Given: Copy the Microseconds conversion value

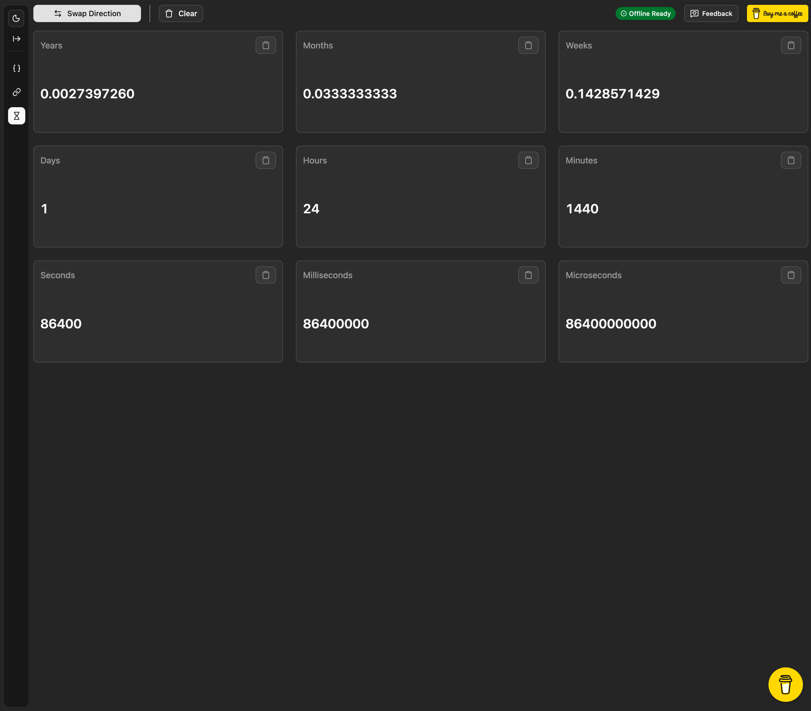Looking at the screenshot, I should [791, 274].
